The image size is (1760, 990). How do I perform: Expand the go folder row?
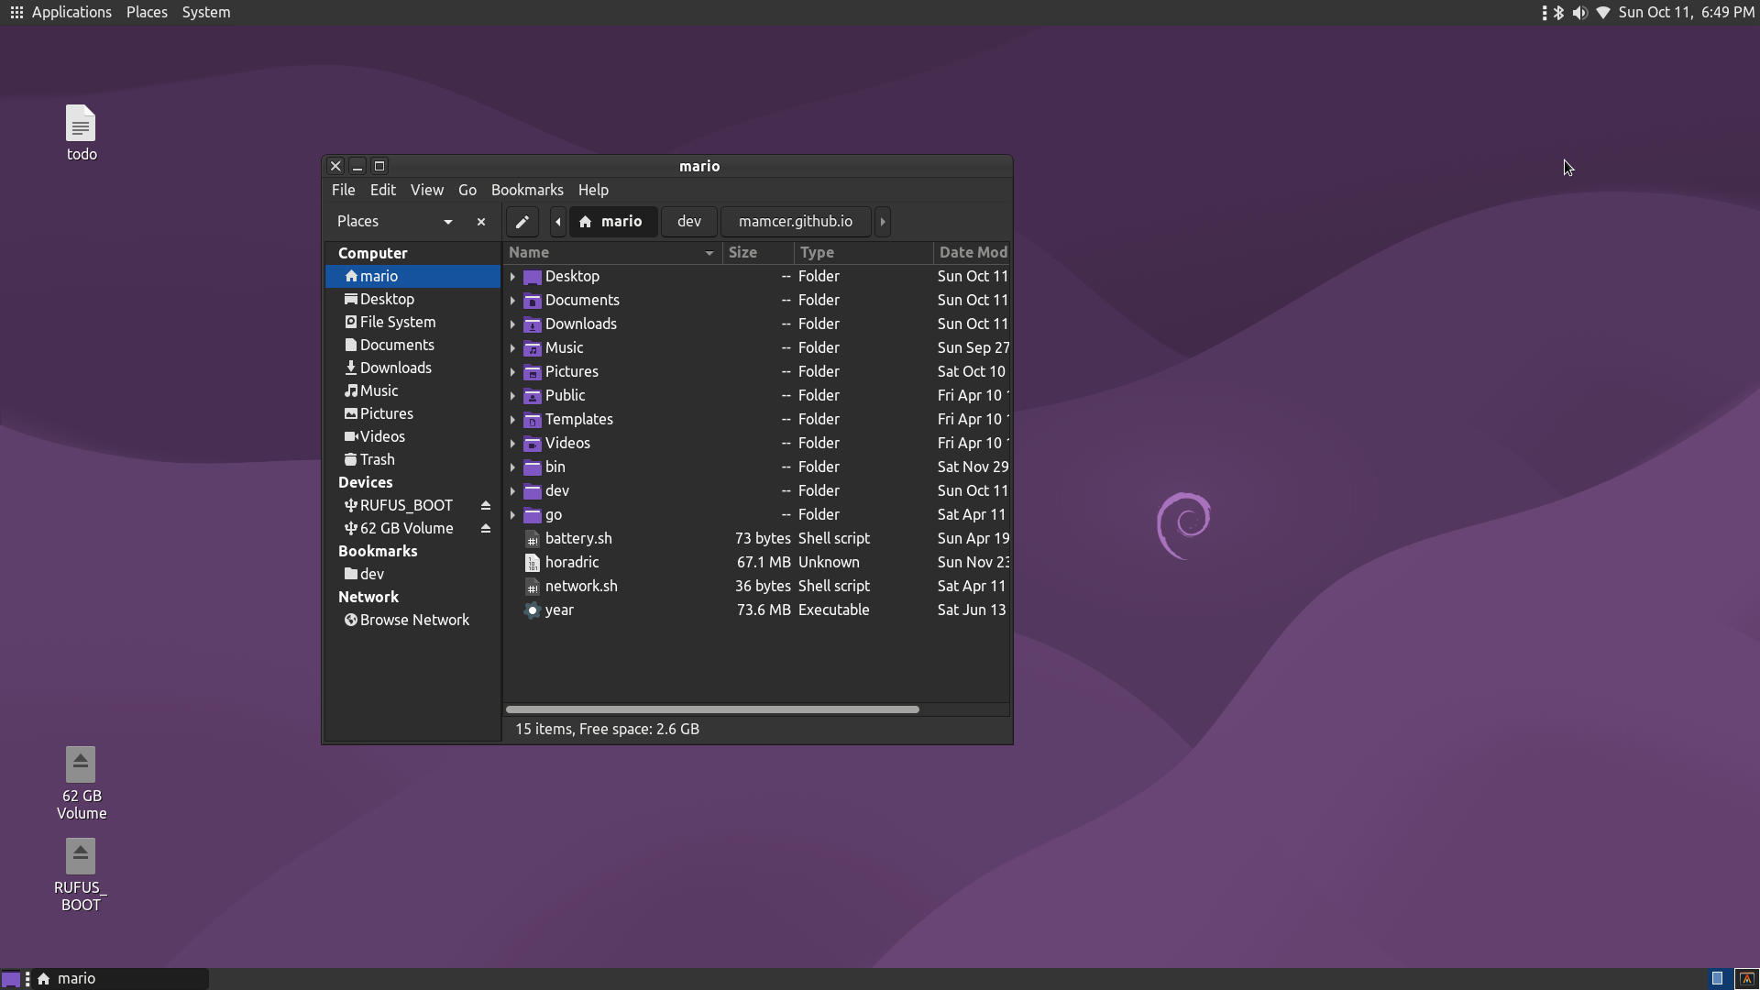[512, 515]
